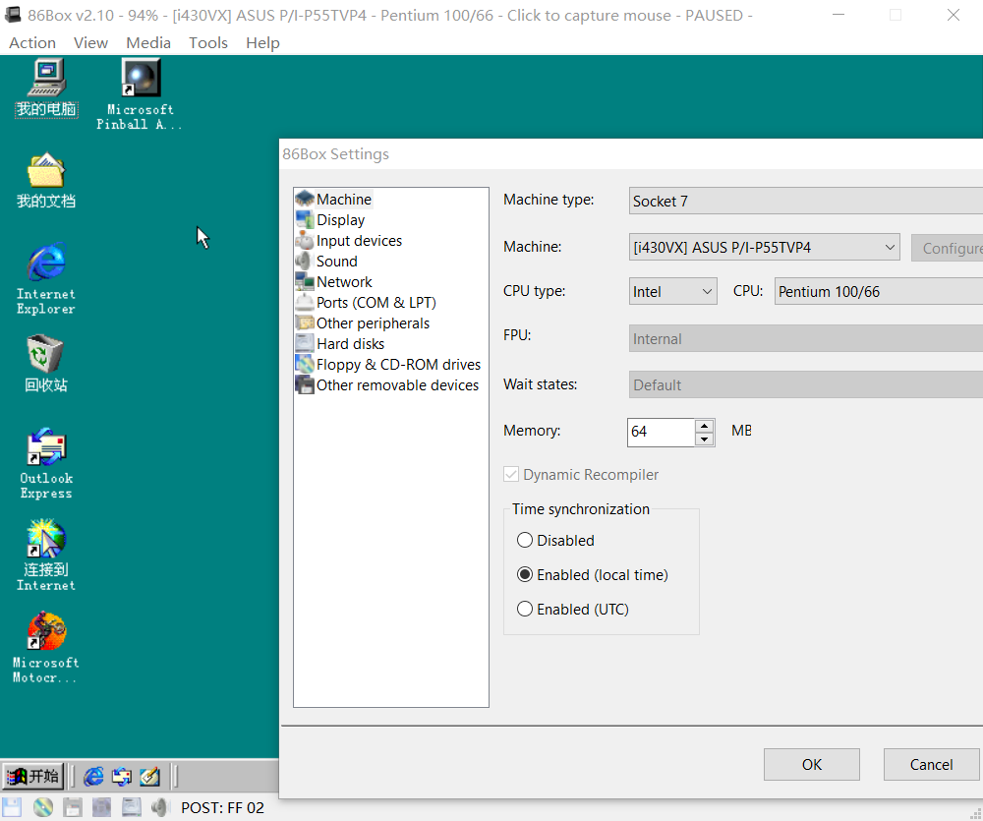Image resolution: width=983 pixels, height=821 pixels.
Task: Open the FPU Internal dropdown
Action: click(806, 338)
